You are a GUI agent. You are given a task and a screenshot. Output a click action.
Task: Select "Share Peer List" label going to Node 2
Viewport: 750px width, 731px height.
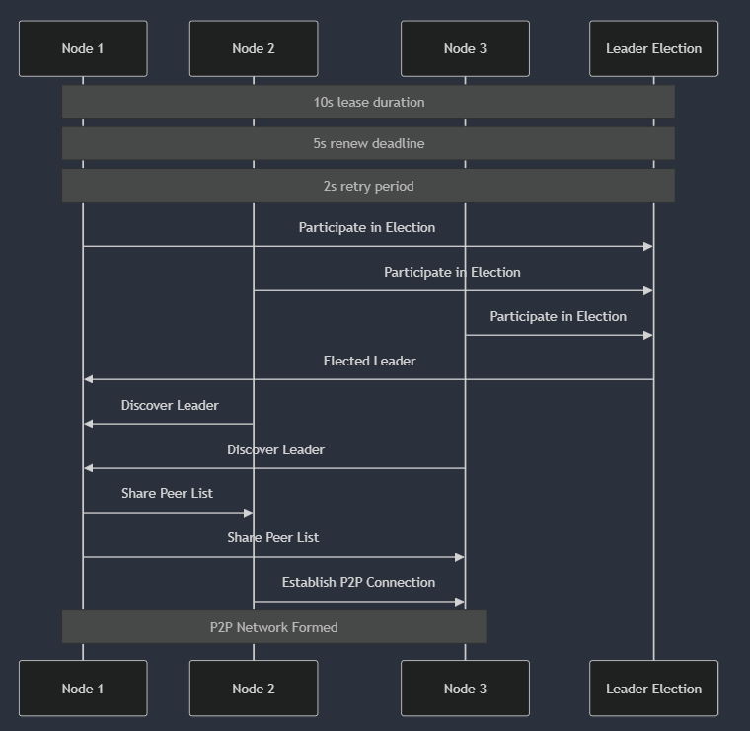[167, 494]
